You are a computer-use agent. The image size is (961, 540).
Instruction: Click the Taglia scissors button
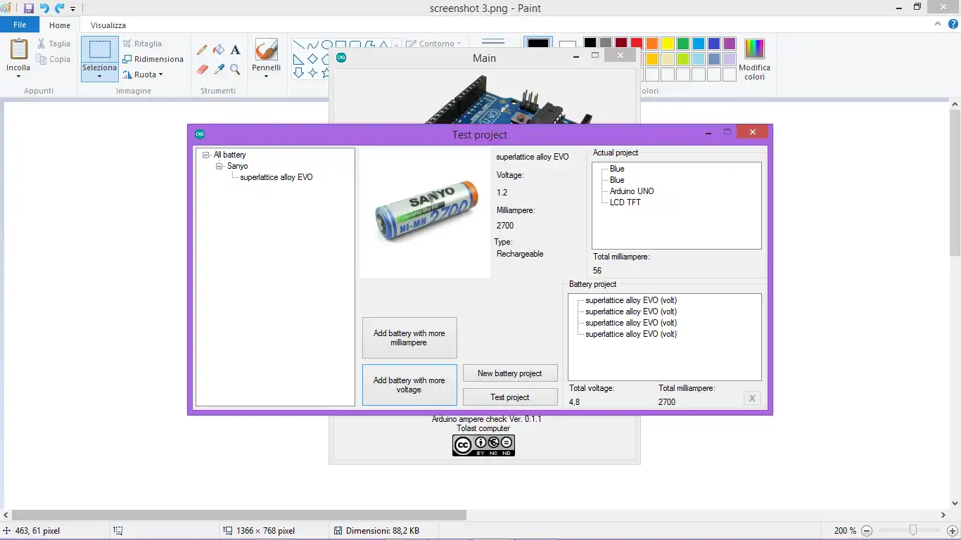(x=53, y=44)
